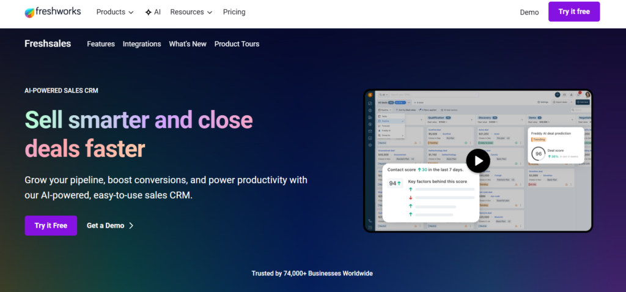Click 'Freddy AI deal prediction' card title

[551, 133]
